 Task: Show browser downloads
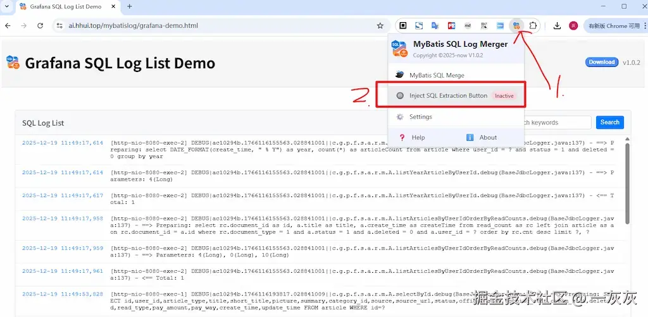[x=557, y=25]
